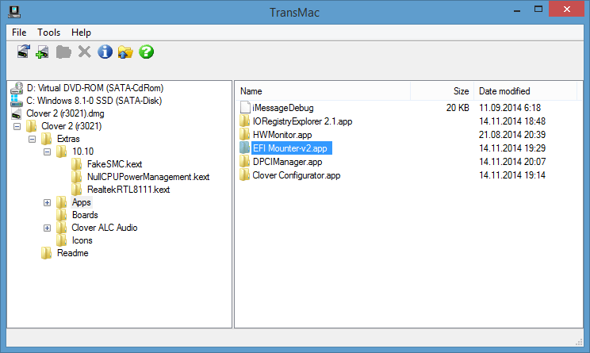Collapse the Clover 2 (r3021) tree node

click(17, 126)
